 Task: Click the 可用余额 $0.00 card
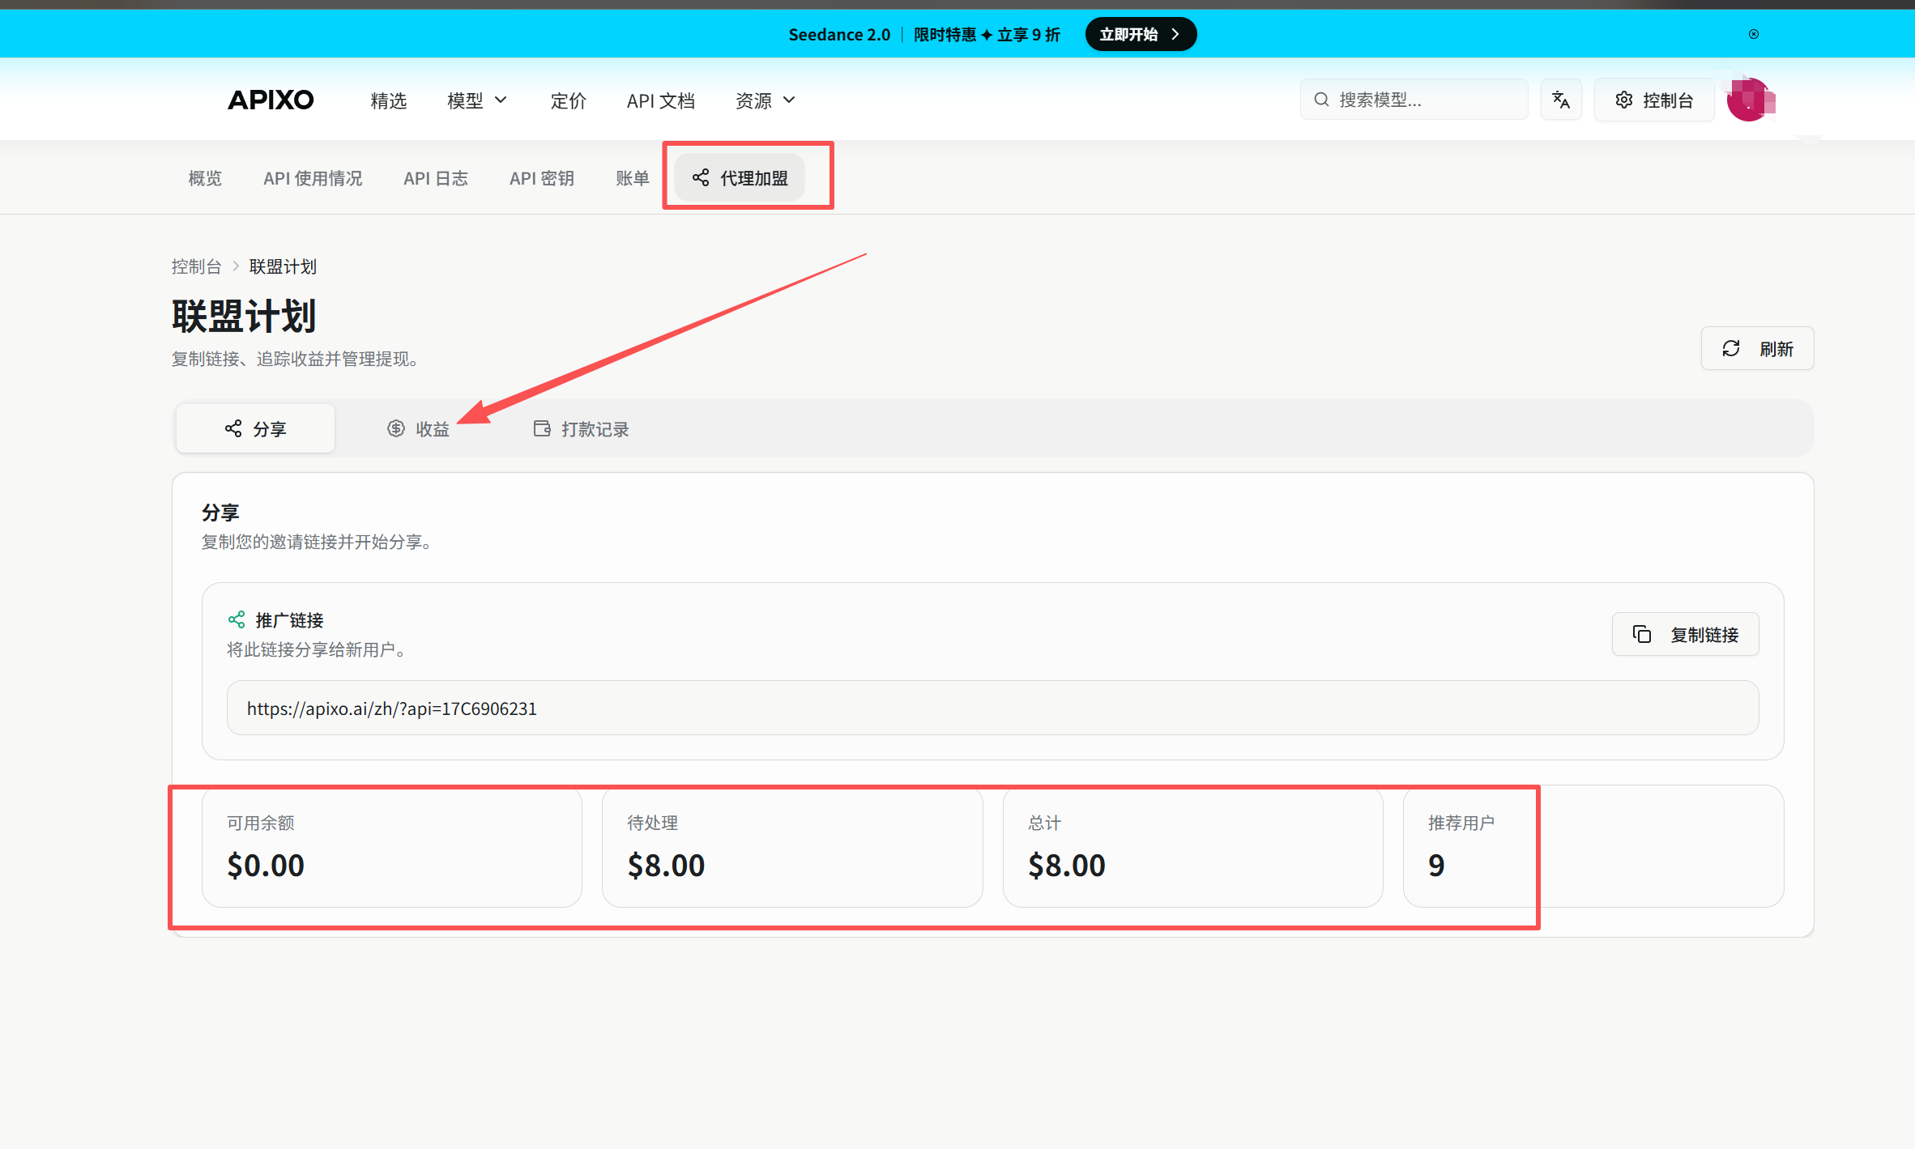(x=391, y=846)
